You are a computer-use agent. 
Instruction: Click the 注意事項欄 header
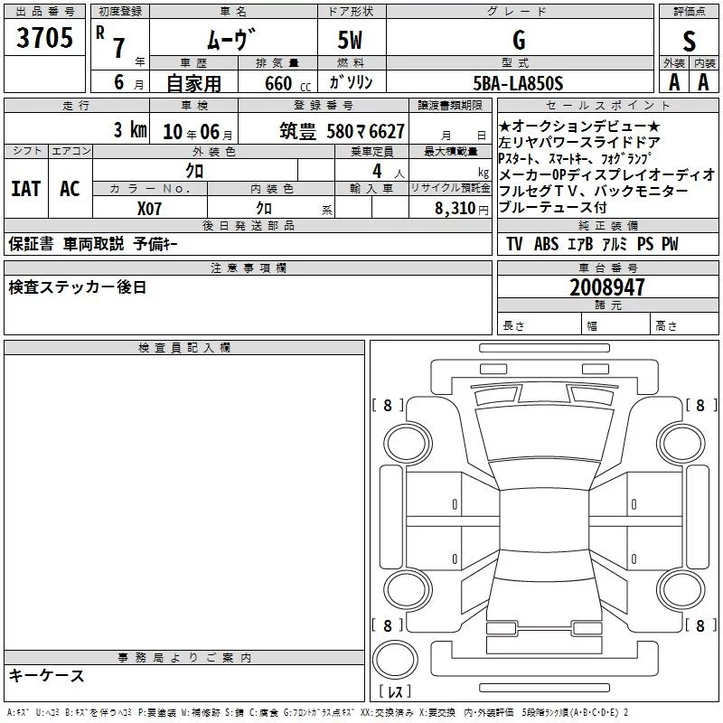[x=248, y=268]
